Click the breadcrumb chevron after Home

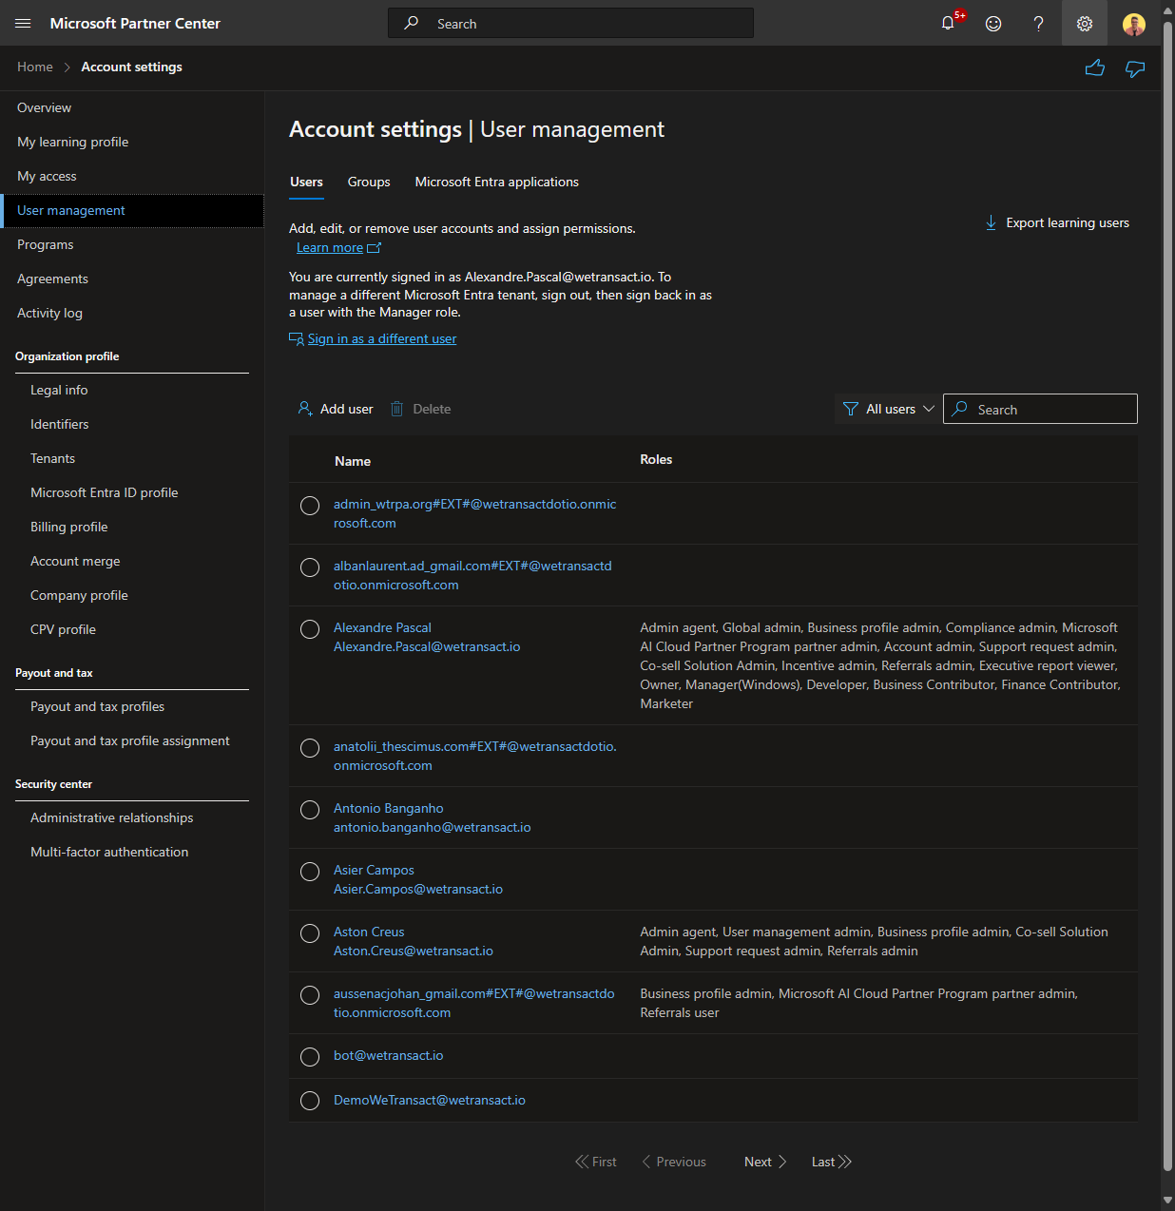pos(67,67)
